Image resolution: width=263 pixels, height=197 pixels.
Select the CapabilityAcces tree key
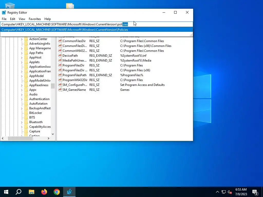40,127
